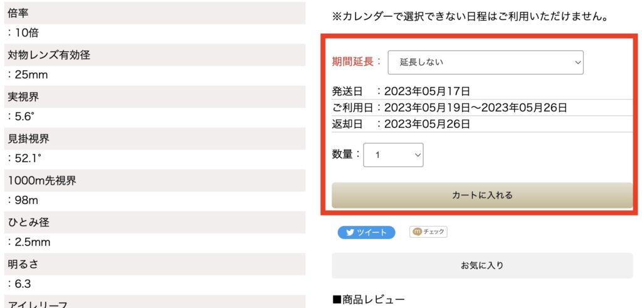Click the お気に入り favorite button
Screen dimensions: 642x308
click(x=482, y=265)
